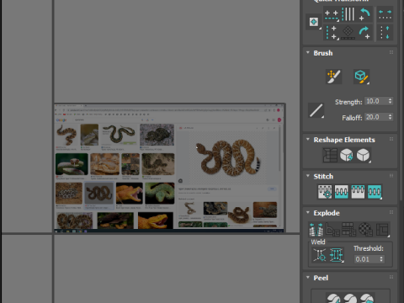Activate the Relax brush with cube icon
Viewport: 404px width, 303px height.
pyautogui.click(x=361, y=77)
